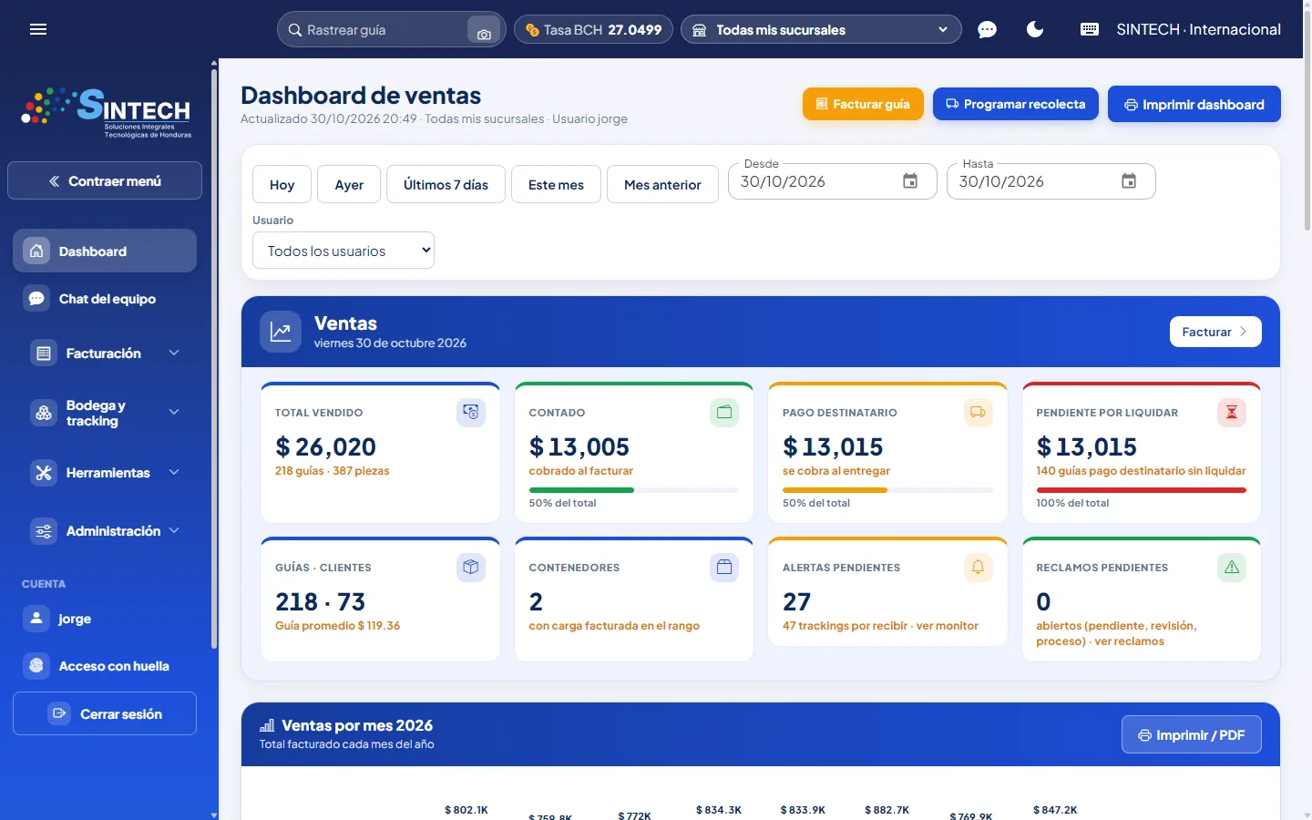Screen dimensions: 1312x820
Task: Click the Reclamos Pendientes warning icon
Action: pos(1232,568)
